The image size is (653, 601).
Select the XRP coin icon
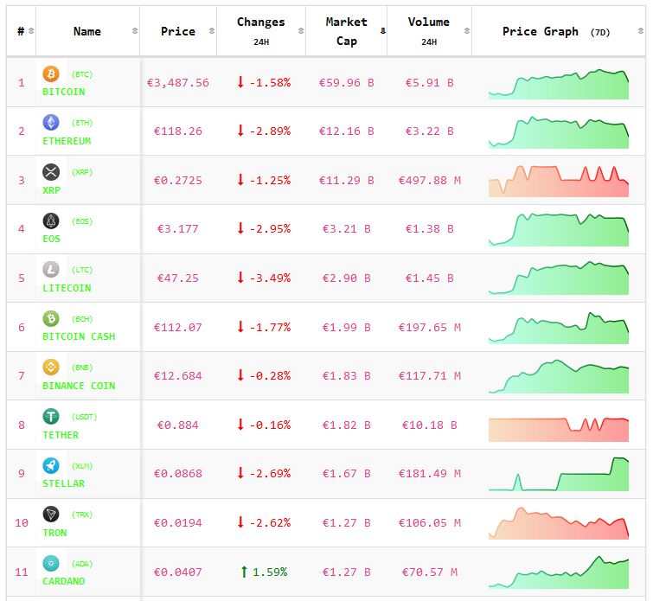coord(51,172)
